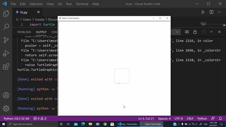Screen dimensions: 226x127
Task: Close the bottom panel
Action: (219, 32)
